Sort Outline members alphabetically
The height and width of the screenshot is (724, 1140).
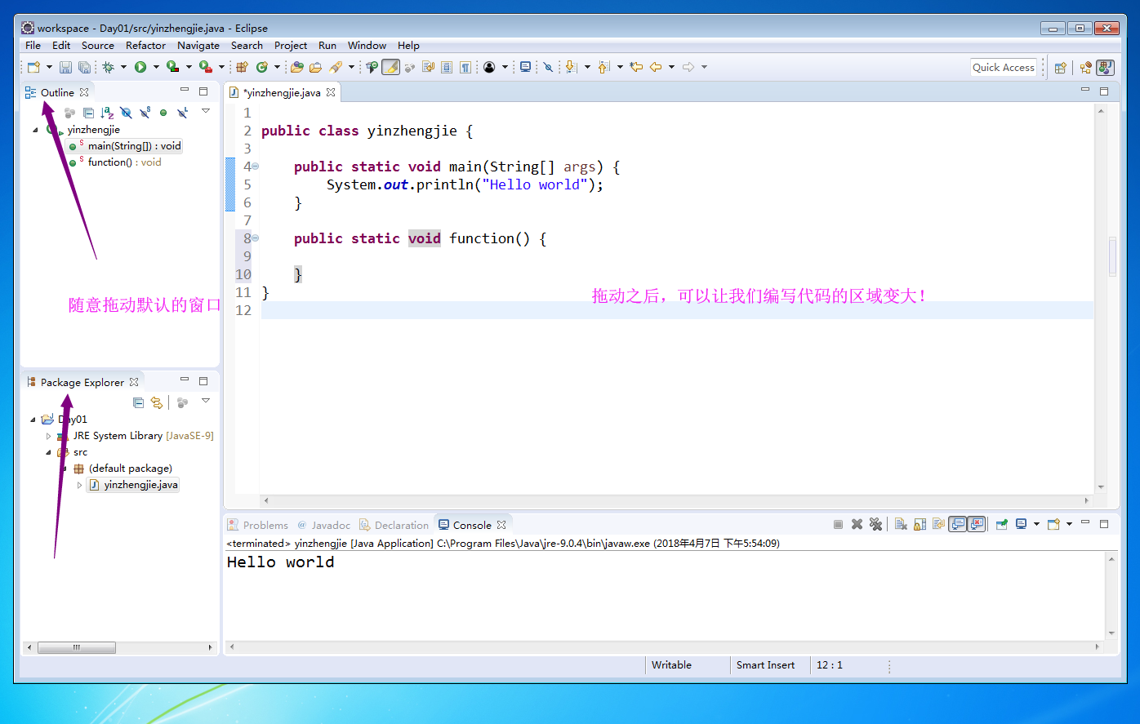tap(107, 113)
